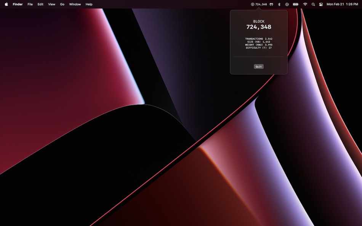The image size is (362, 226).
Task: Open the AirPods menu bar icon
Action: (x=271, y=5)
